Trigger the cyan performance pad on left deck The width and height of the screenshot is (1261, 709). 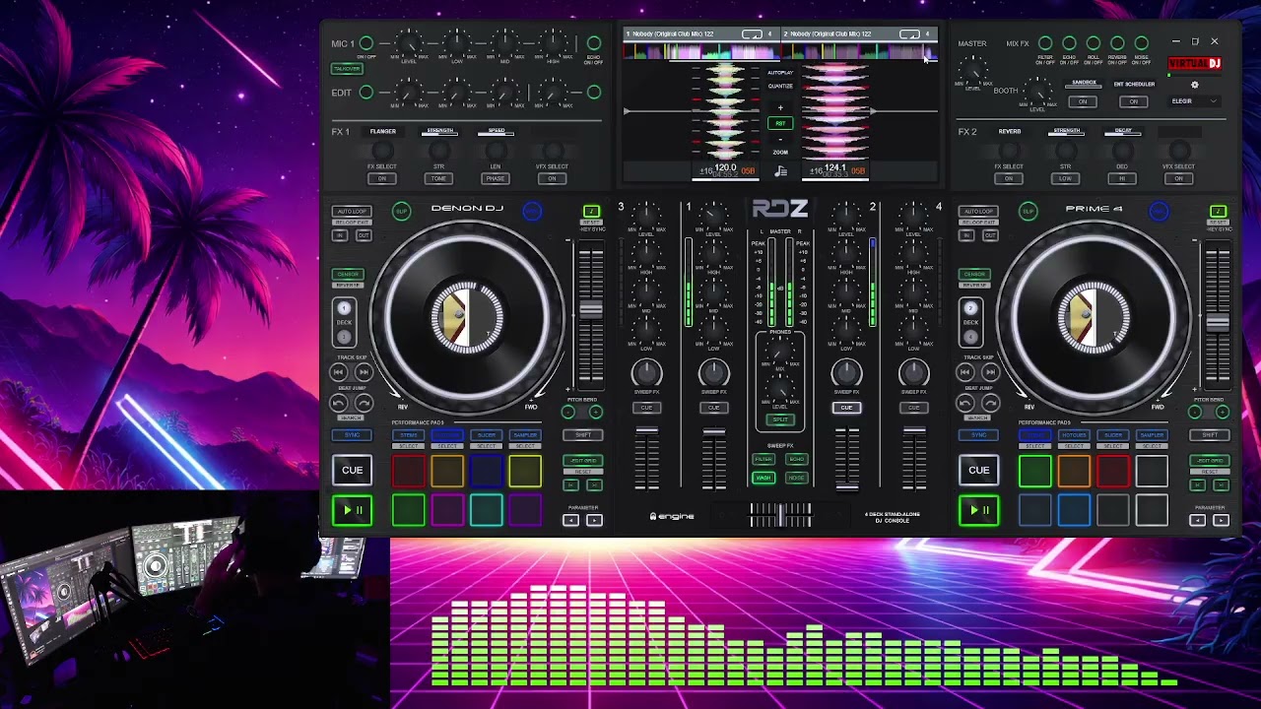click(x=486, y=509)
